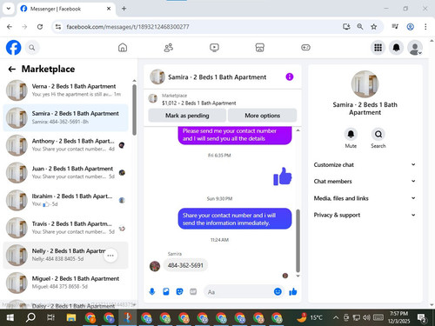This screenshot has width=435, height=326.
Task: Click the Mark as pending button
Action: pyautogui.click(x=187, y=116)
